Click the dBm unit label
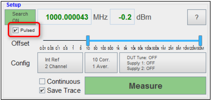The width and height of the screenshot is (211, 100). pyautogui.click(x=144, y=17)
